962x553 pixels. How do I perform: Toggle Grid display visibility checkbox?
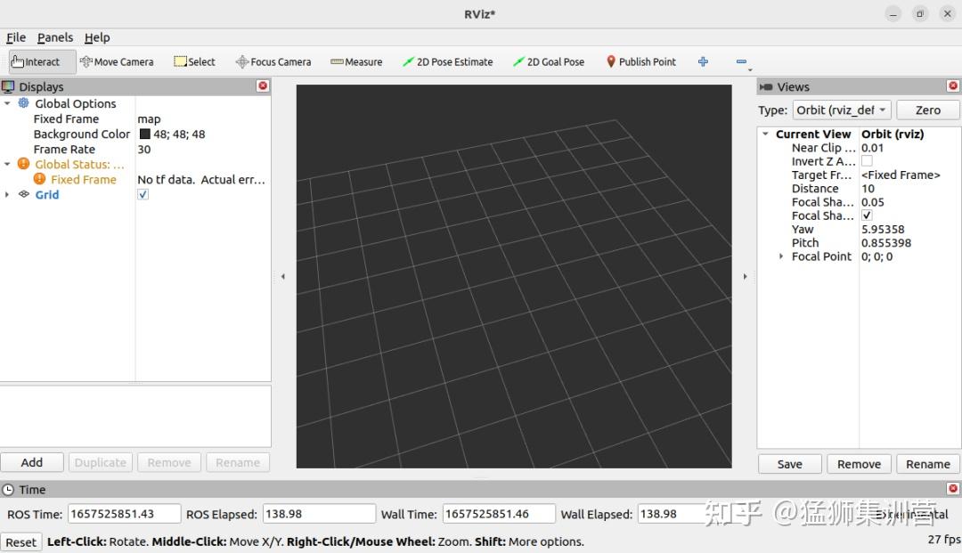(143, 194)
